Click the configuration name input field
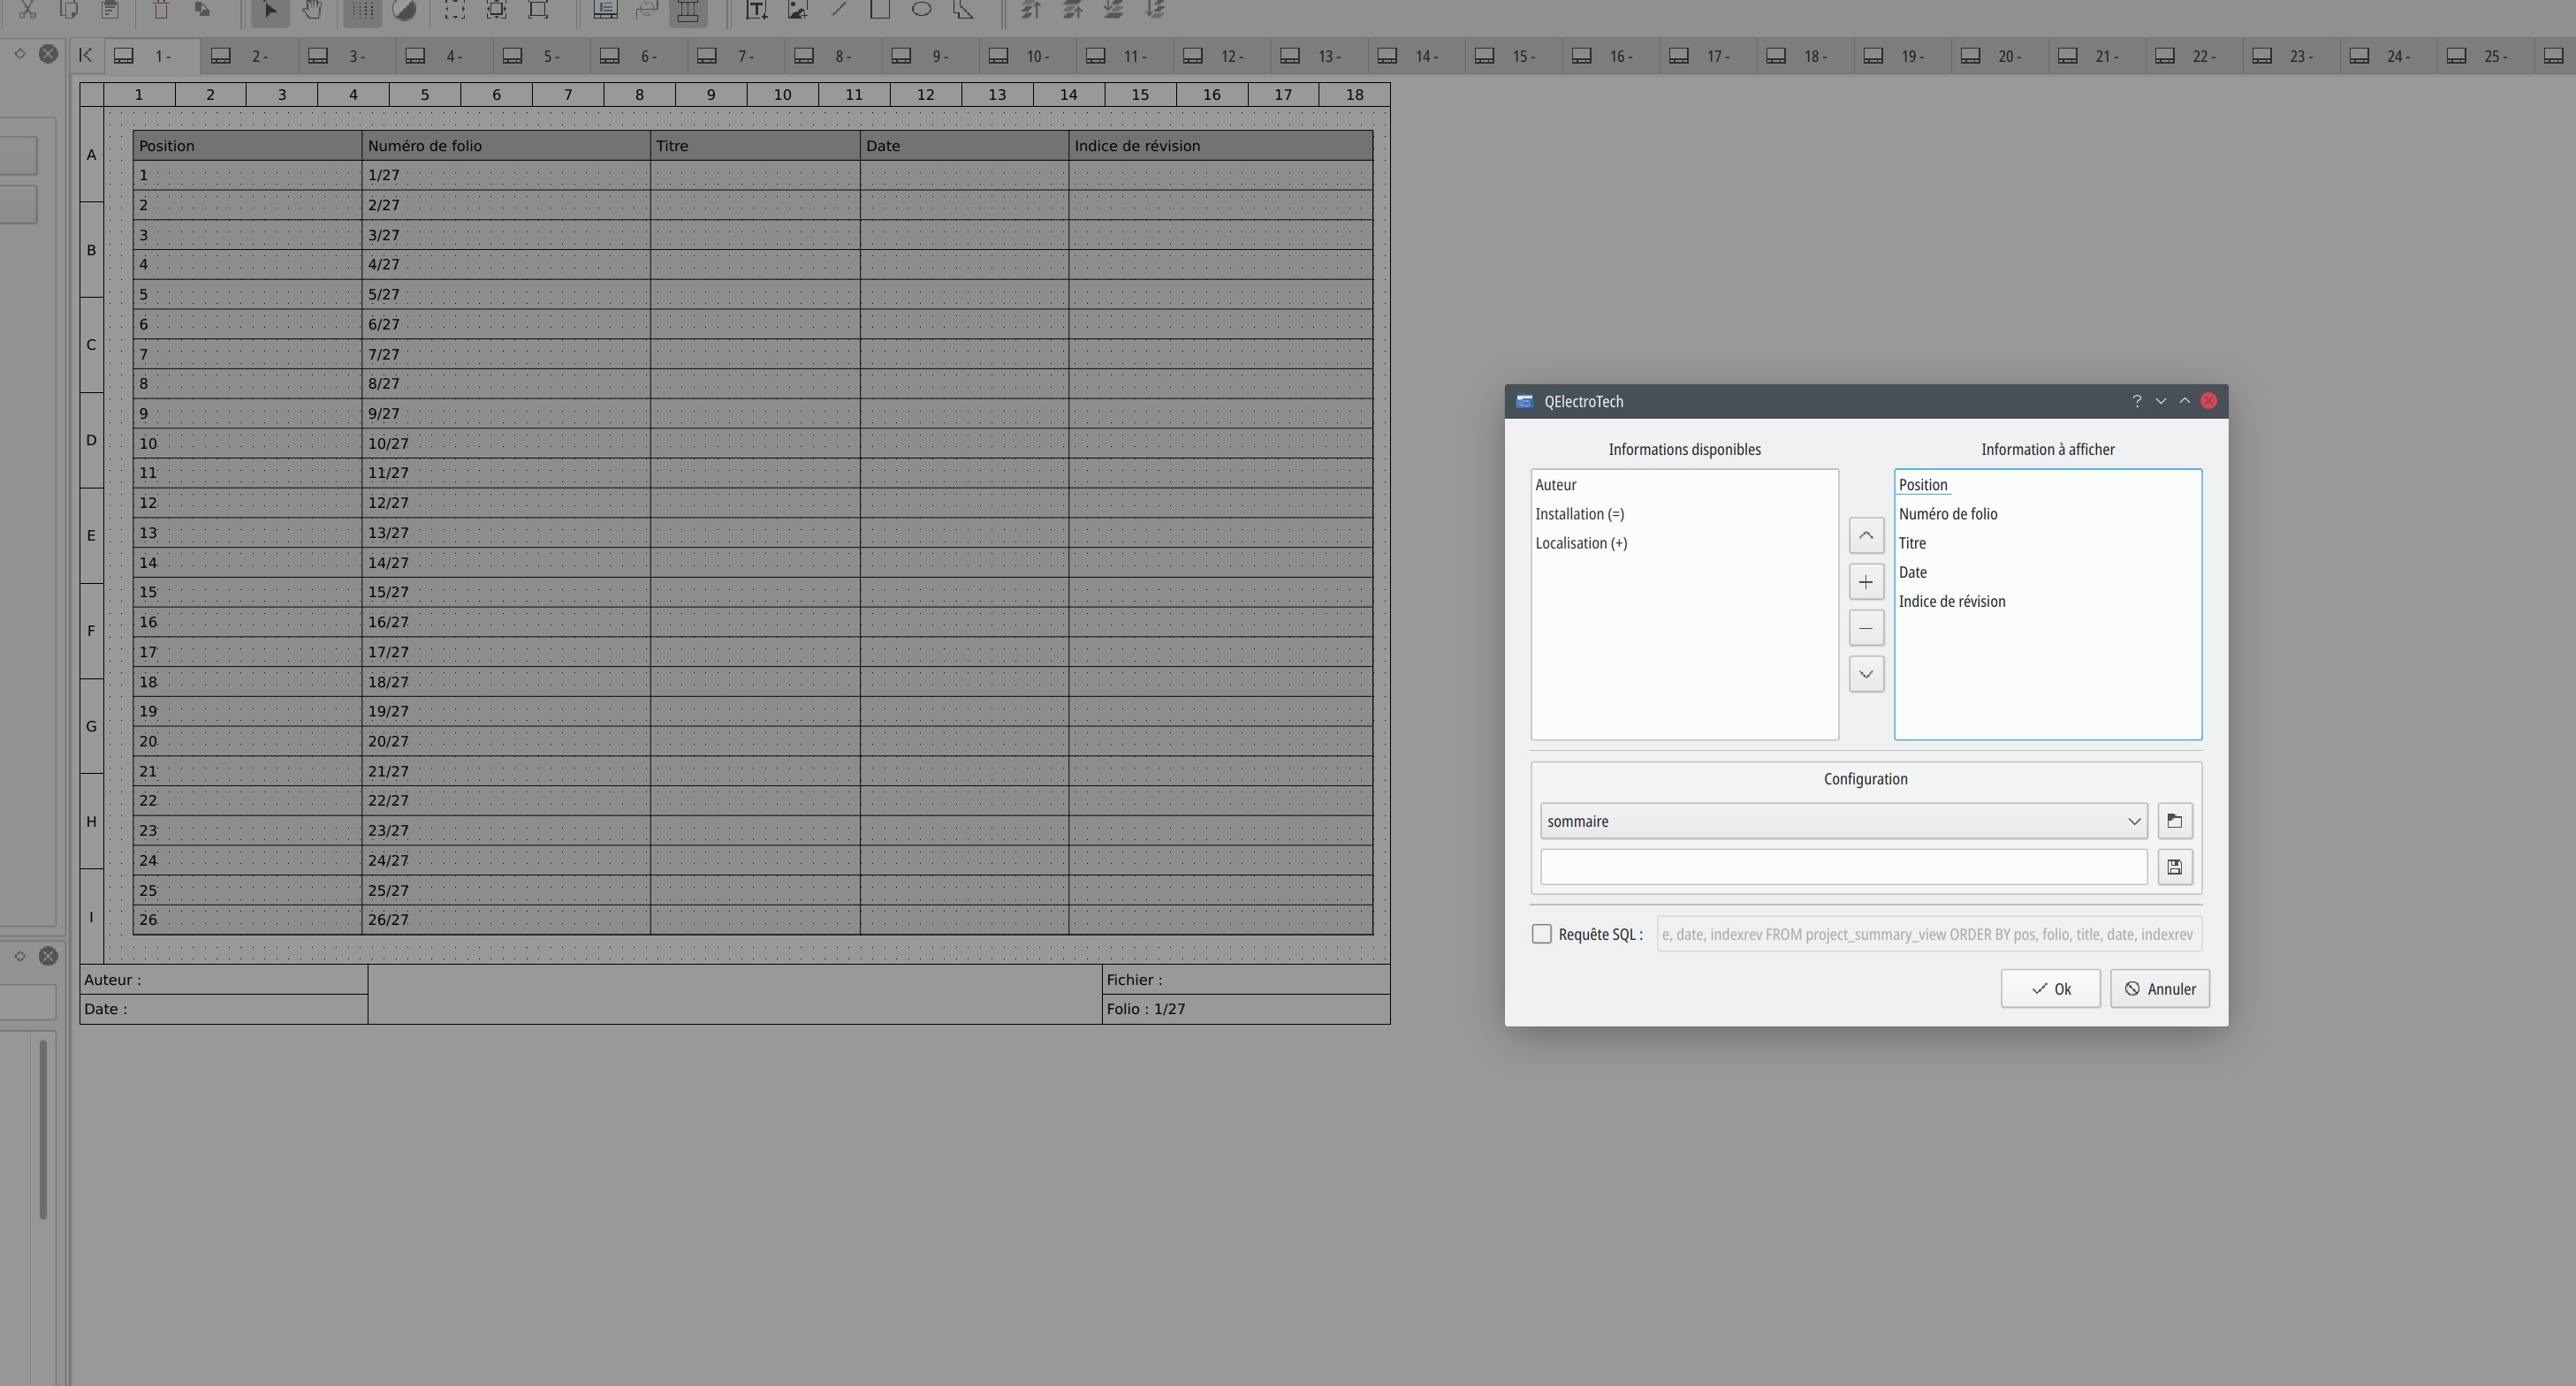The height and width of the screenshot is (1386, 2576). coord(1842,867)
